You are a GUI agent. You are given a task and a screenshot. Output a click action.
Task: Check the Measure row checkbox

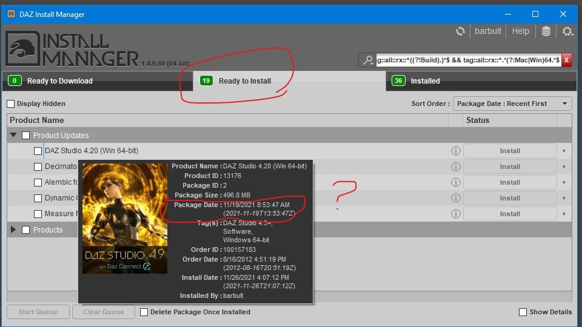[38, 214]
